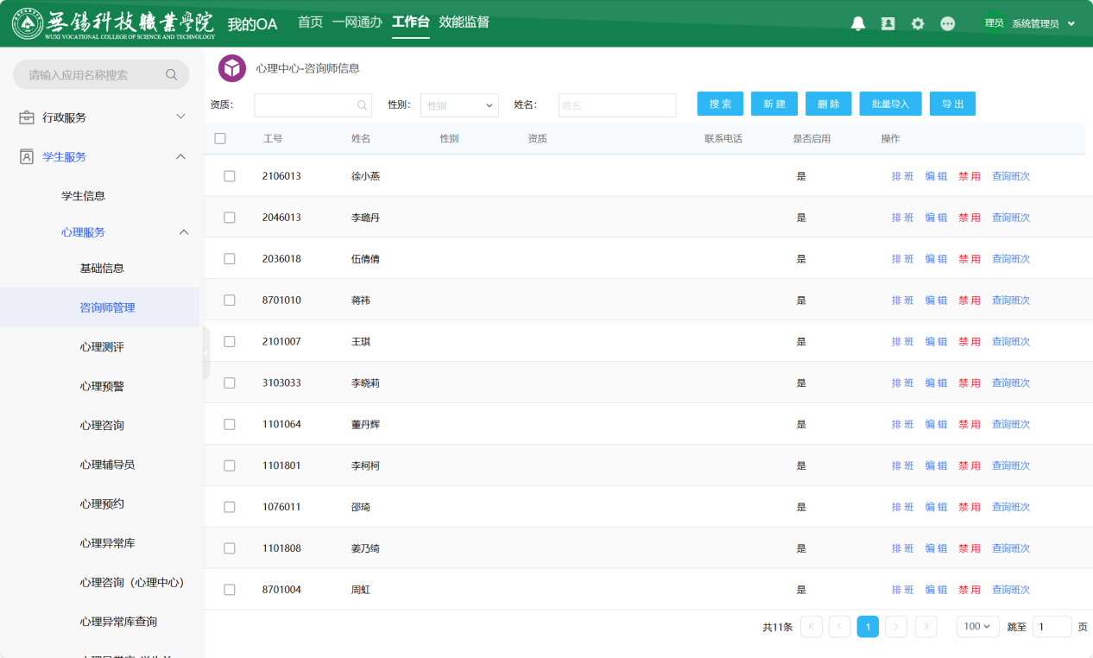Go to the next page arrow

pos(896,627)
